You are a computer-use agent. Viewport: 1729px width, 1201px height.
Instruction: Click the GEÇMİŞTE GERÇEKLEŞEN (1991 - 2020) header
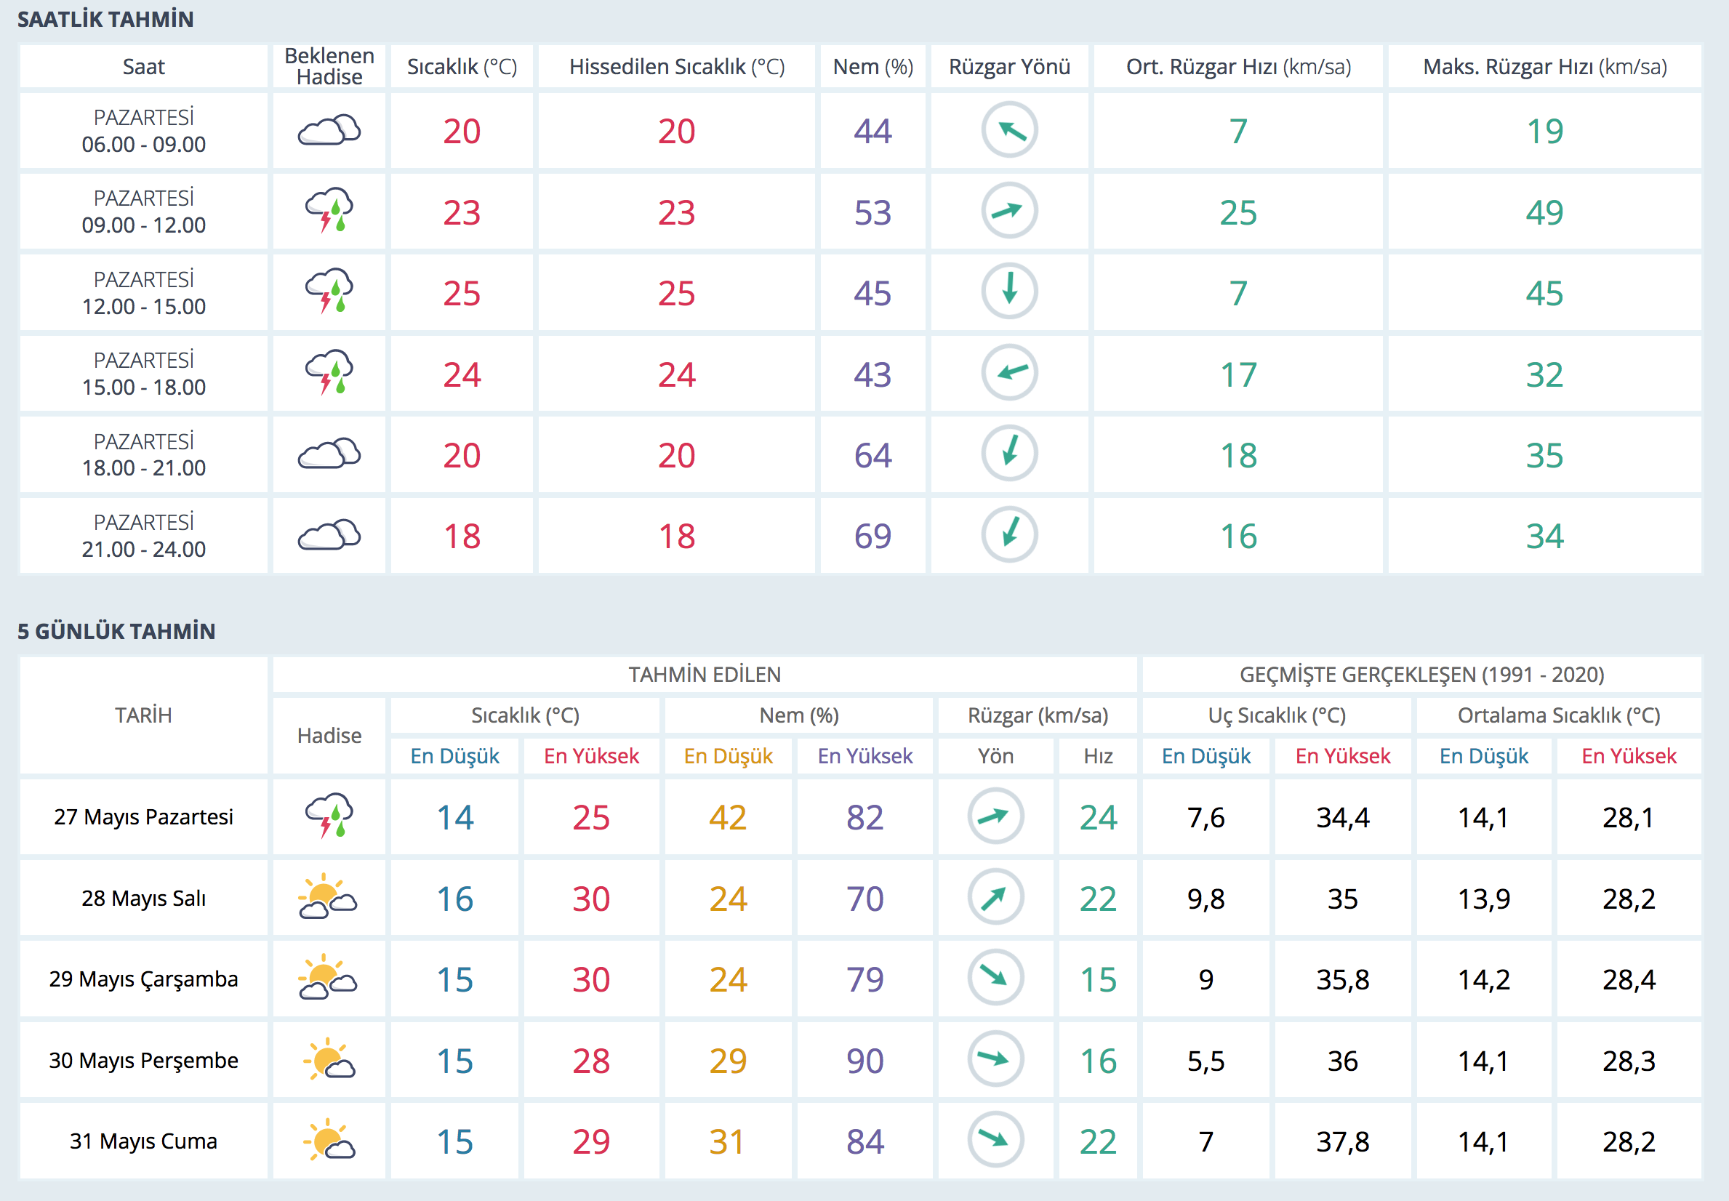[x=1421, y=674]
